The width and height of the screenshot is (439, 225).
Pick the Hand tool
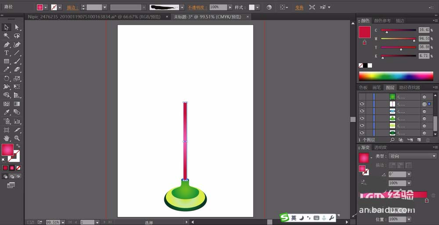pyautogui.click(x=6, y=138)
